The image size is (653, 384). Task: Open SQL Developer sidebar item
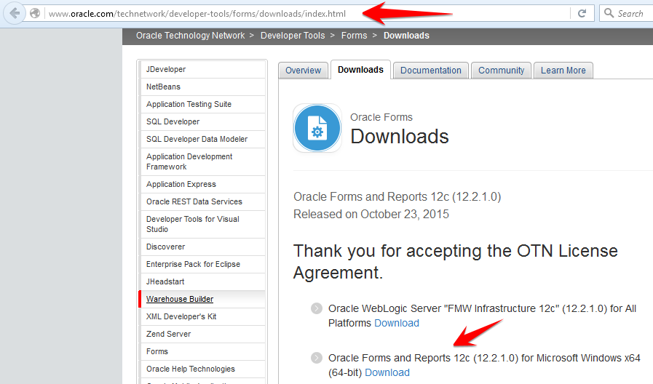203,122
